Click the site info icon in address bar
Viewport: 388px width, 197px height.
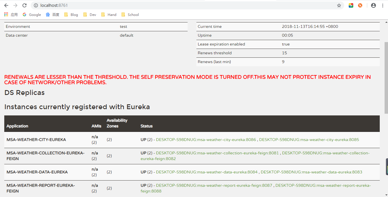tap(36, 5)
